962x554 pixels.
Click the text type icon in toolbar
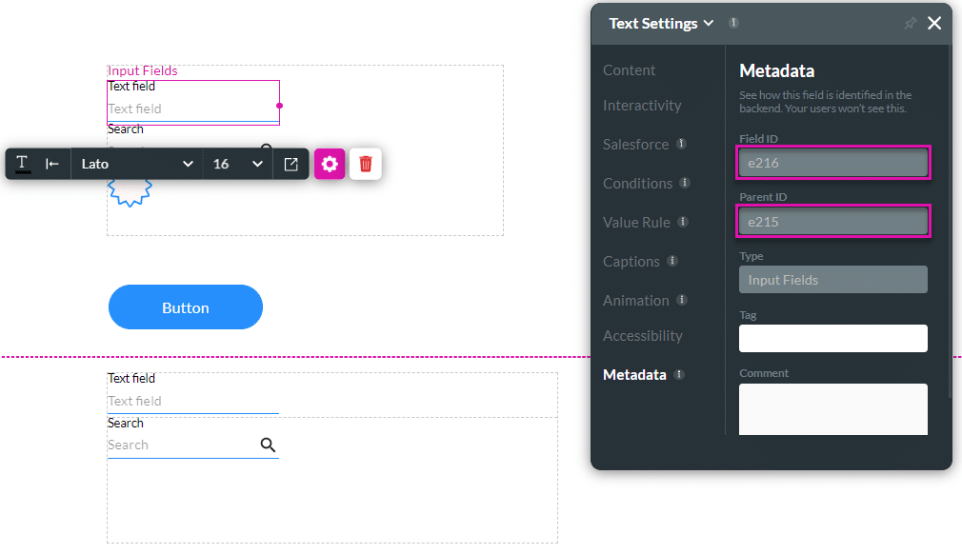coord(22,164)
